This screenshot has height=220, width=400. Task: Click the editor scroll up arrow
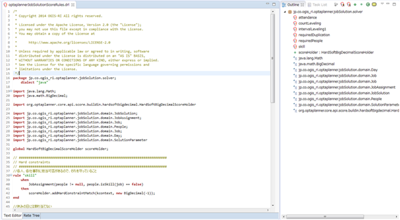[273, 12]
